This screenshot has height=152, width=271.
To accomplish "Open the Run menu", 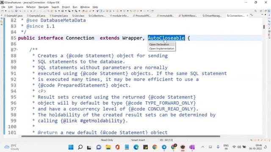I will click(x=75, y=7).
